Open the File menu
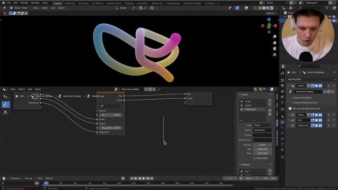Viewport: 338px width, 190px height. click(x=8, y=3)
